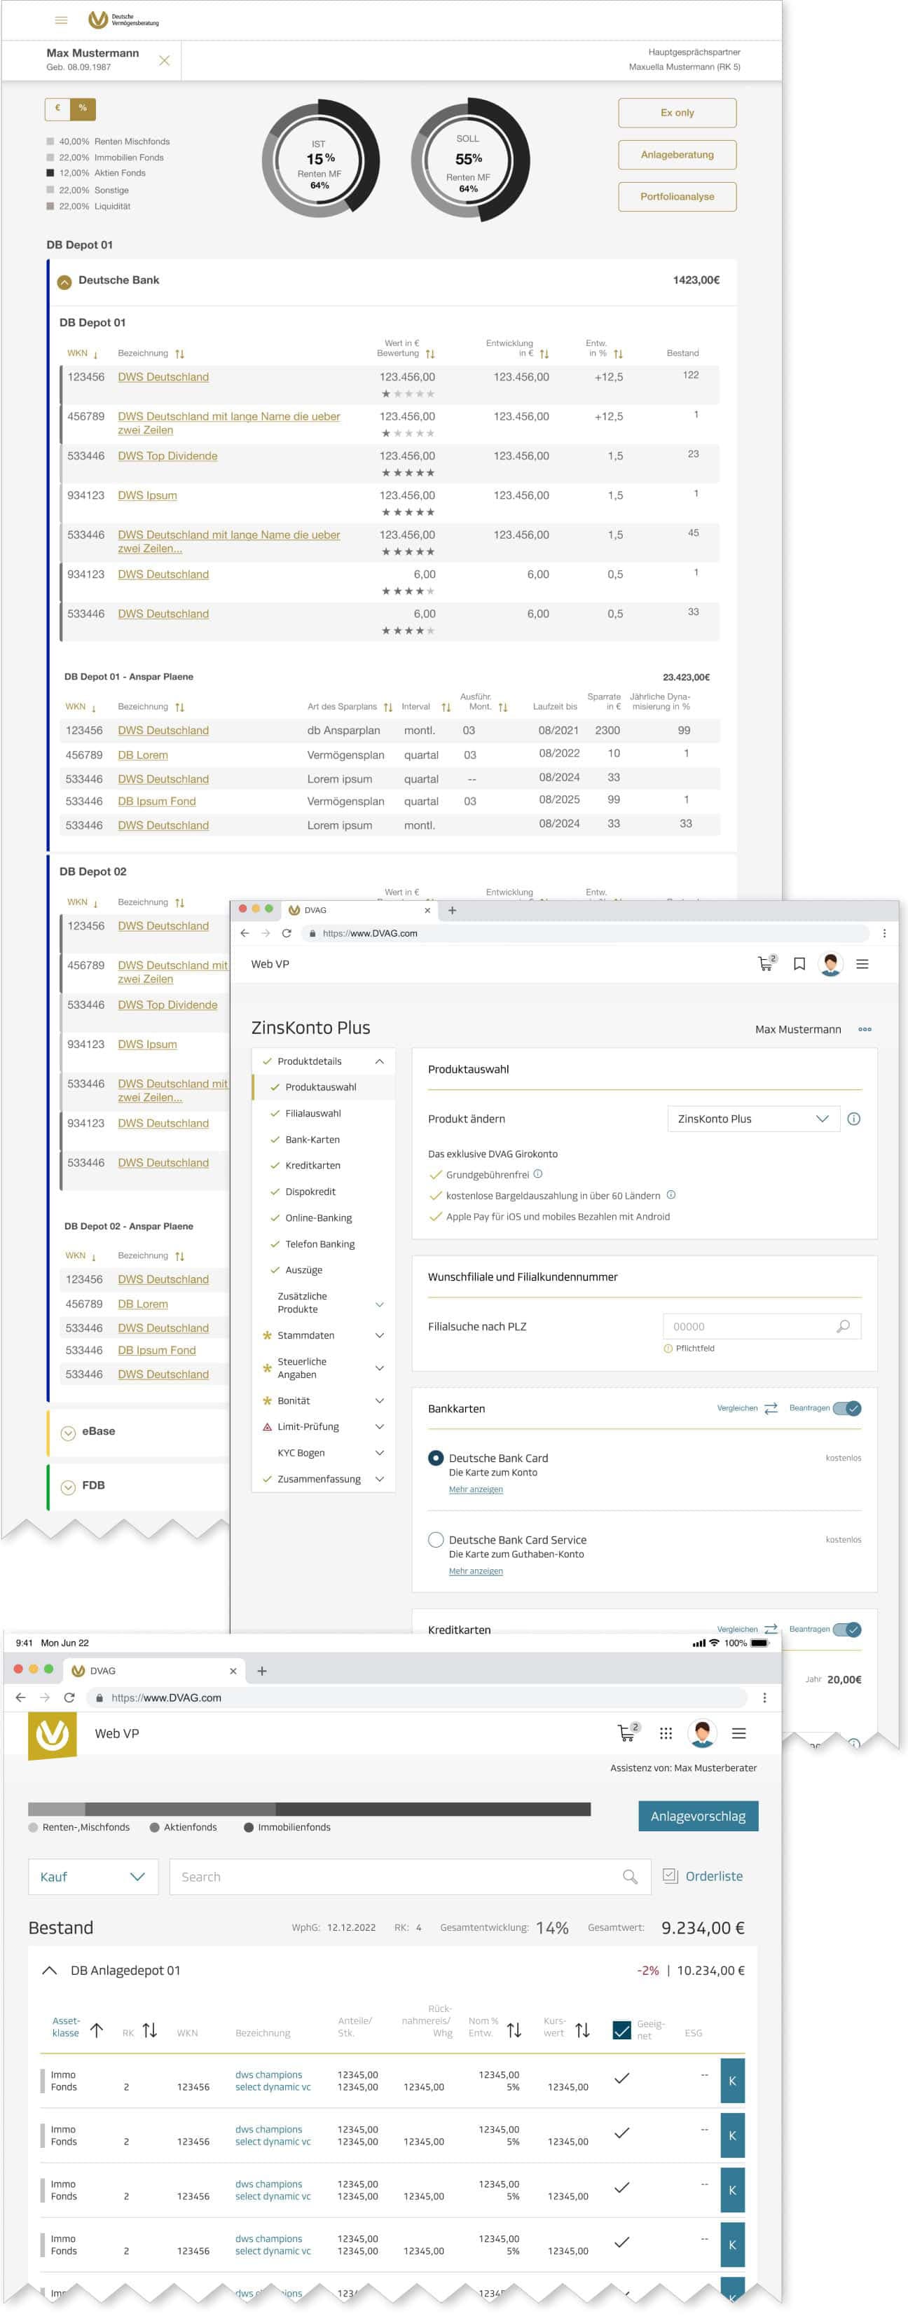The width and height of the screenshot is (908, 2321).
Task: Open three-dots options next to Max Mustermann
Action: (865, 1029)
